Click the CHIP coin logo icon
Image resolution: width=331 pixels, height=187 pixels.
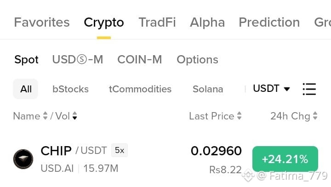pyautogui.click(x=23, y=159)
